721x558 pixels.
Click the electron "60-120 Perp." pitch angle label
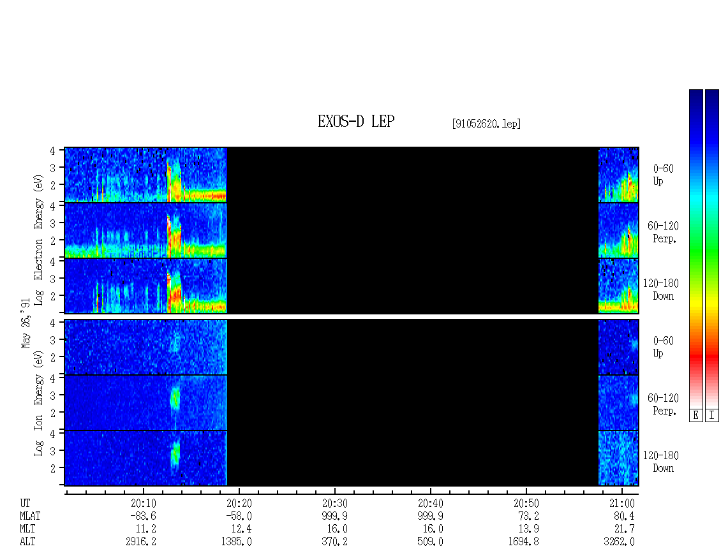pos(663,232)
